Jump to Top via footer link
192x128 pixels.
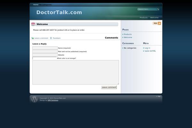point(158,96)
